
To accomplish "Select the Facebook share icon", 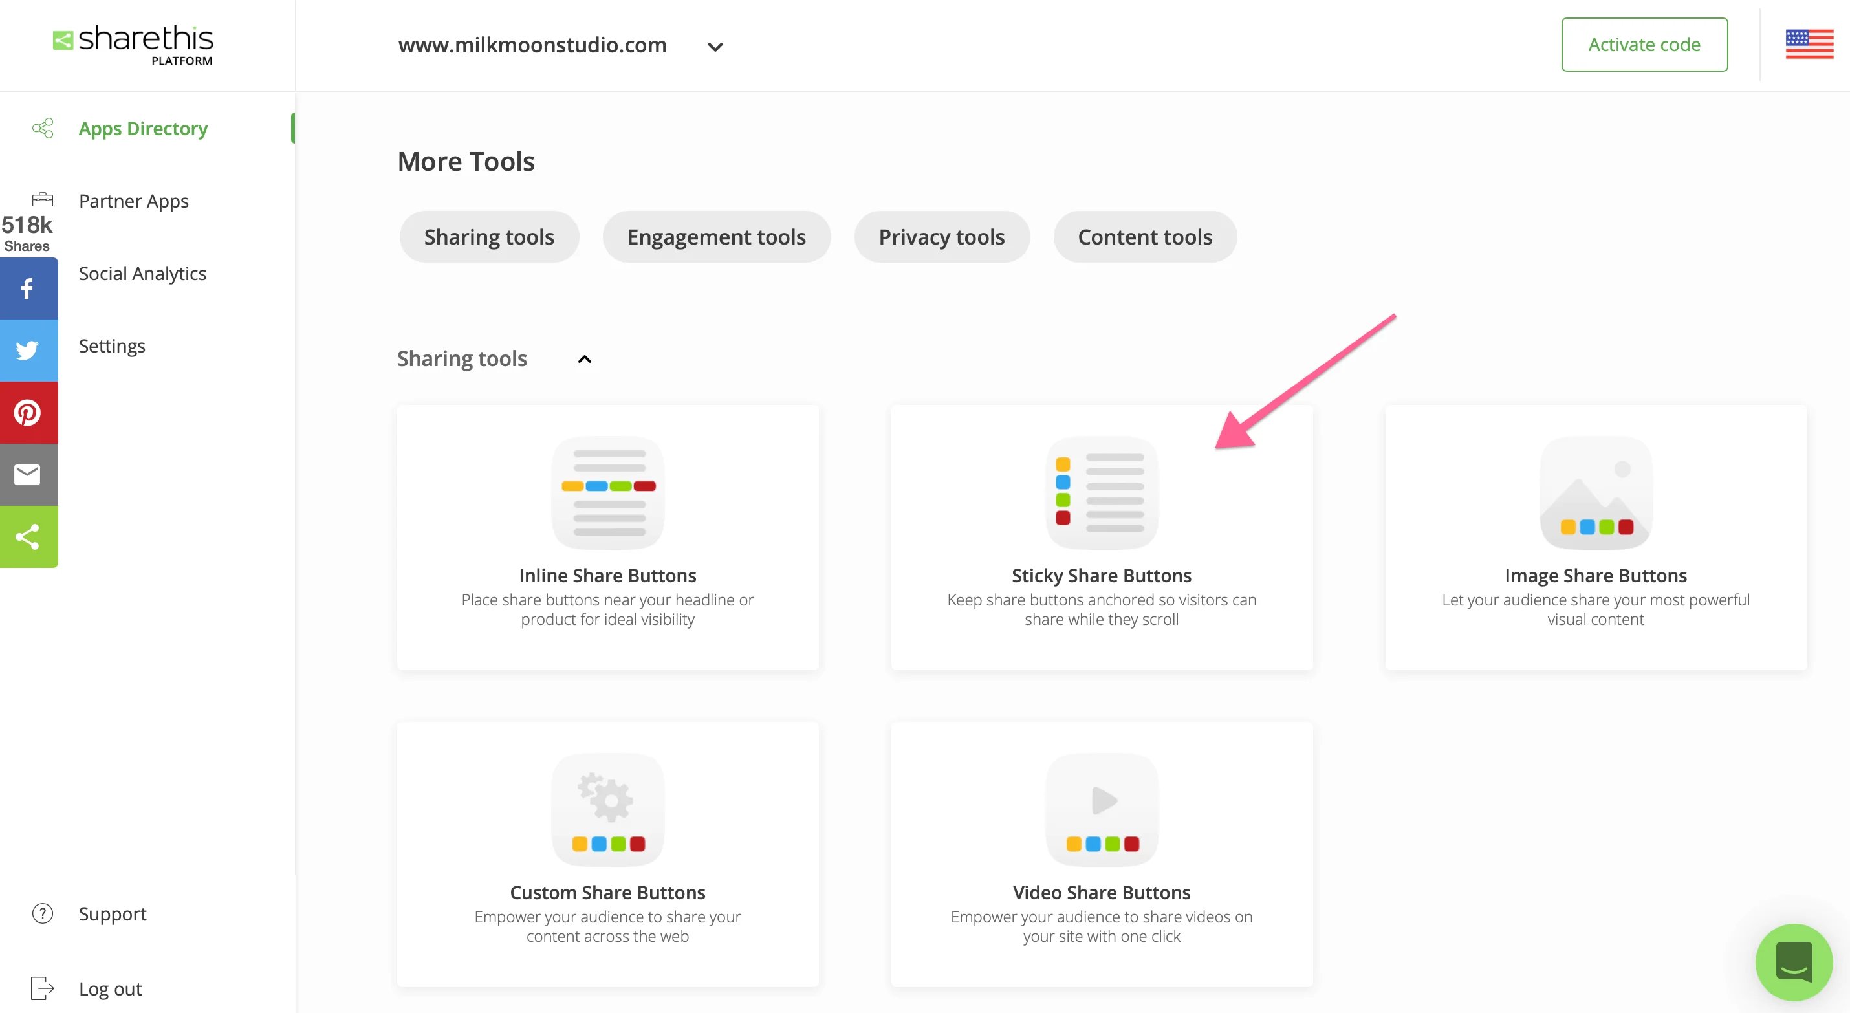I will [x=28, y=287].
